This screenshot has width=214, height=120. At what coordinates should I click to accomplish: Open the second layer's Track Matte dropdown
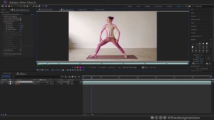point(63,84)
